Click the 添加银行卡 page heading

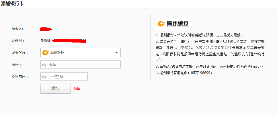click(12, 3)
